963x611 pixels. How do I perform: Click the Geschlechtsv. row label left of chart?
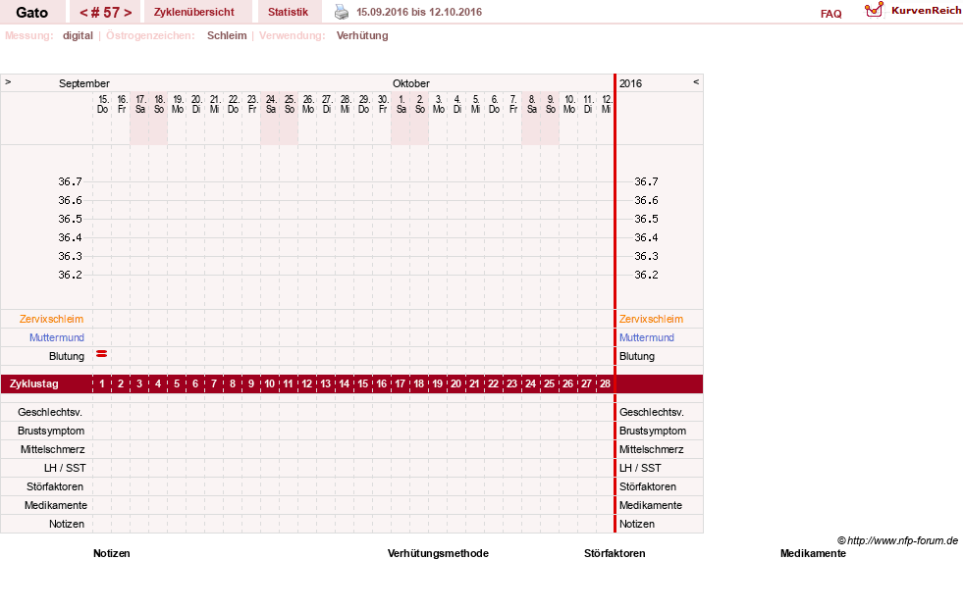click(x=50, y=412)
